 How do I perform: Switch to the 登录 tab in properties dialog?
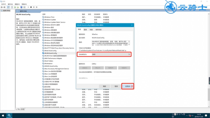pyautogui.click(x=85, y=30)
